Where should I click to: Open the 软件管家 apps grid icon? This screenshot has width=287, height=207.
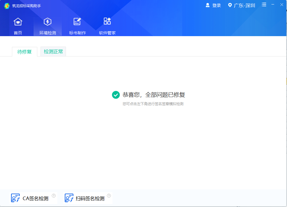pos(107,21)
